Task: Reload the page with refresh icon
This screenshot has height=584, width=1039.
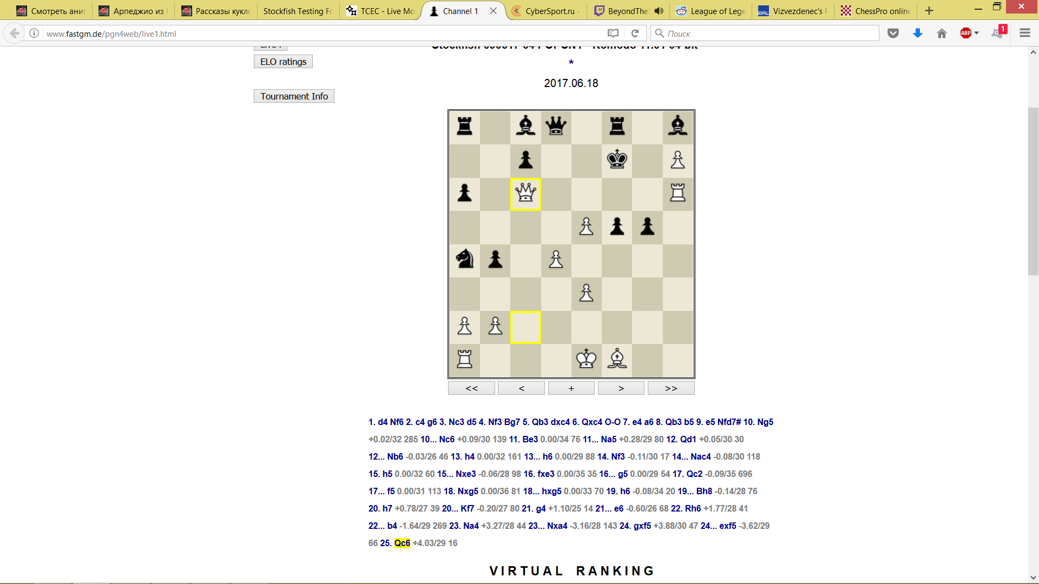Action: click(635, 34)
